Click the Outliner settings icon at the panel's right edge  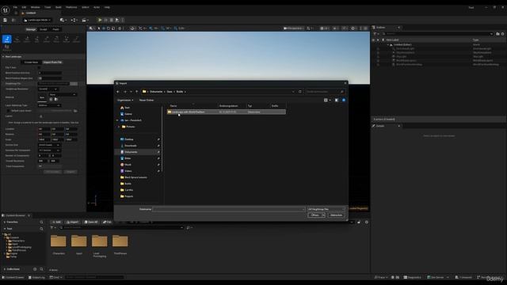pyautogui.click(x=502, y=34)
